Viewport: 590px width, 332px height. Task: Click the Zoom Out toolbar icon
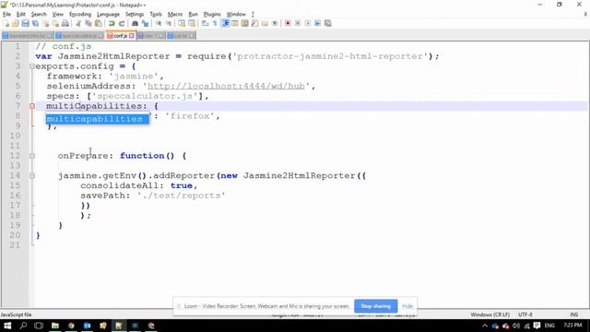169,23
